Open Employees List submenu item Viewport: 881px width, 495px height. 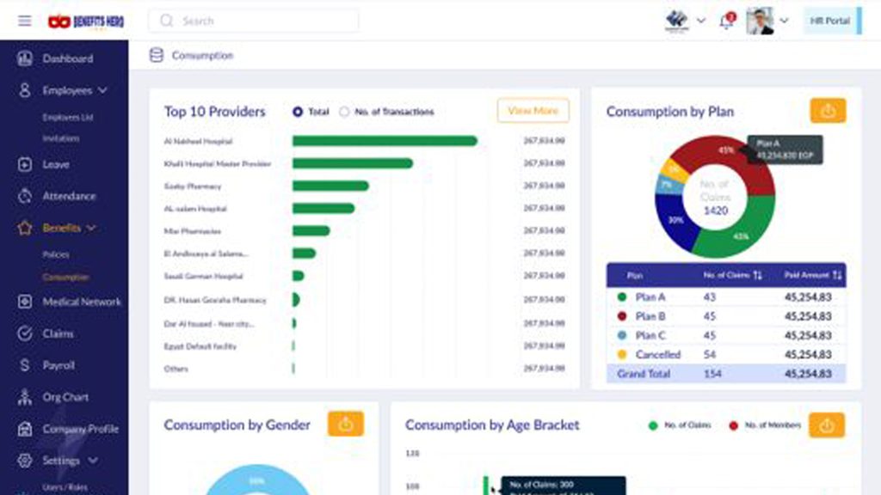68,117
